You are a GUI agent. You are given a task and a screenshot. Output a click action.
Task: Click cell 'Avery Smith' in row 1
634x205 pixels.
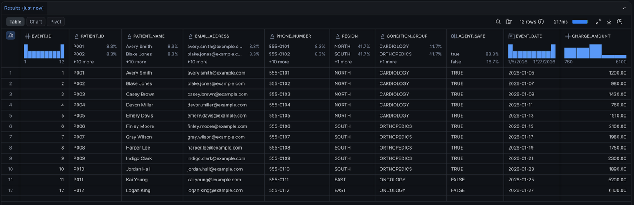(x=152, y=73)
